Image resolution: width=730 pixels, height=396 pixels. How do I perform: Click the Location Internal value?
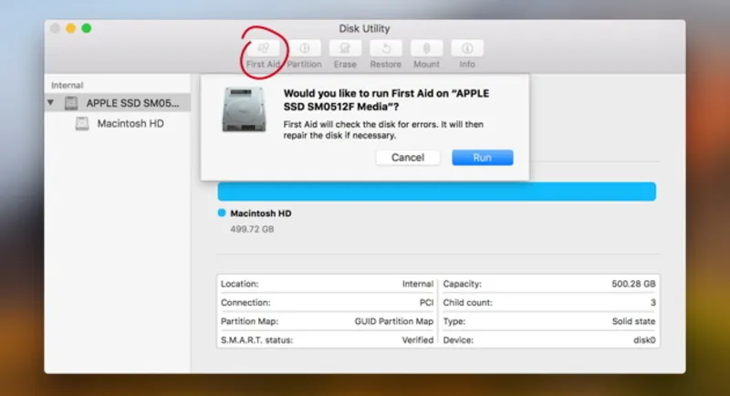click(x=418, y=284)
